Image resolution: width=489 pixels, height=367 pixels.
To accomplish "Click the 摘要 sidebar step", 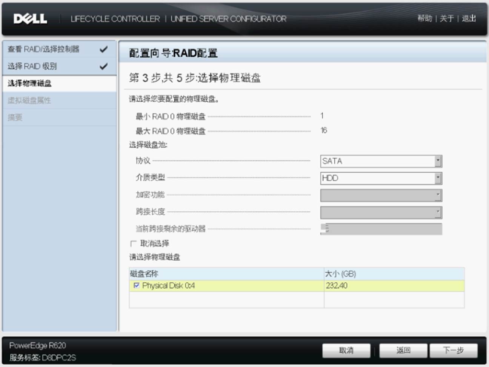I will (x=15, y=118).
